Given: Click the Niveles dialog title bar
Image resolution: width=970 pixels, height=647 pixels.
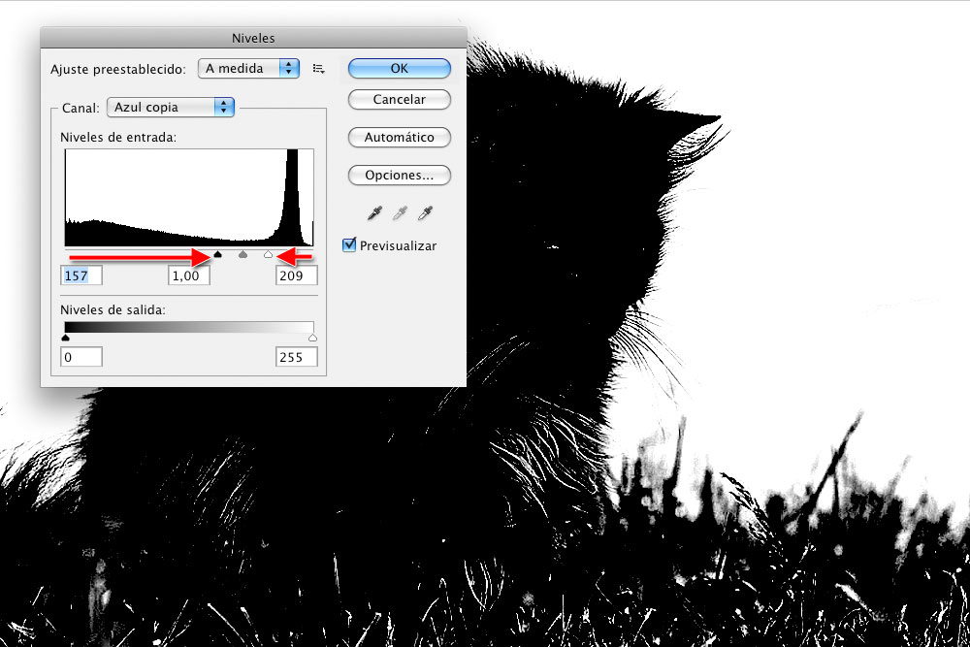Looking at the screenshot, I should point(253,38).
